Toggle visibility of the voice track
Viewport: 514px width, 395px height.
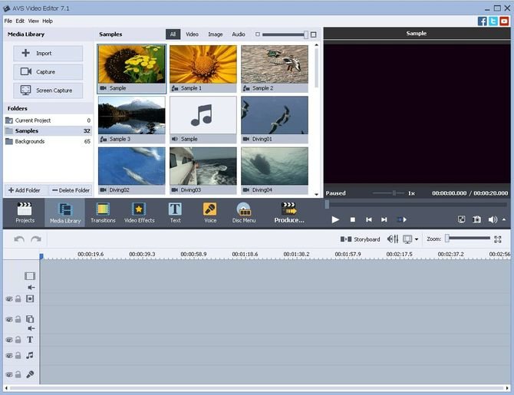coord(9,374)
